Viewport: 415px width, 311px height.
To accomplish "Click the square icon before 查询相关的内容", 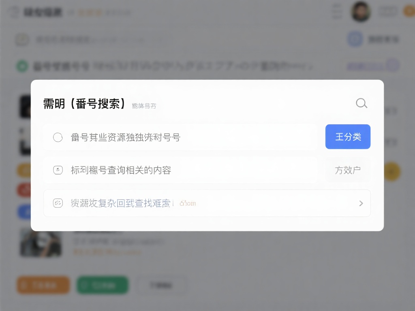I will [58, 170].
